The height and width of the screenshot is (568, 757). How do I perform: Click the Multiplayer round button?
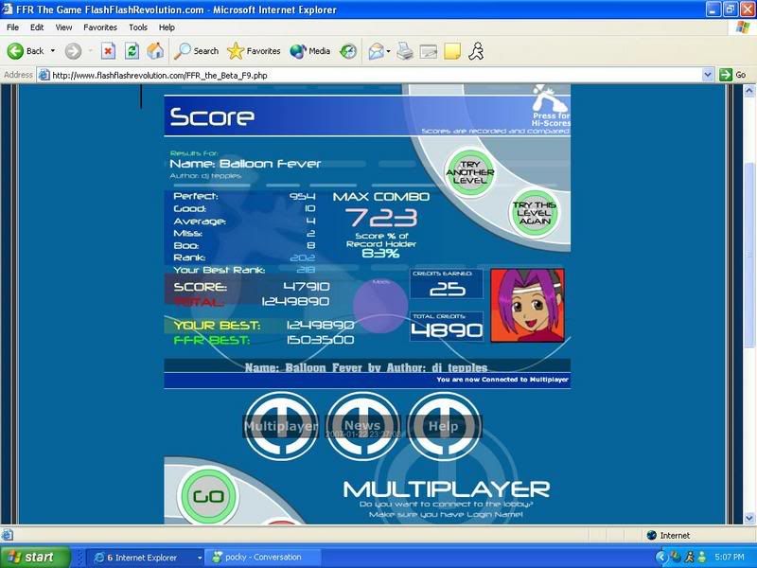(x=281, y=426)
